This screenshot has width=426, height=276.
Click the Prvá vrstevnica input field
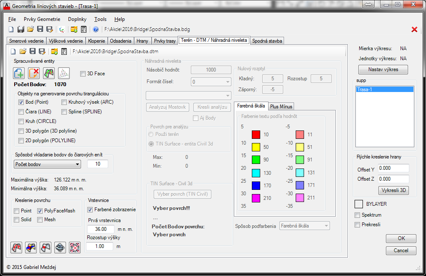[100, 229]
